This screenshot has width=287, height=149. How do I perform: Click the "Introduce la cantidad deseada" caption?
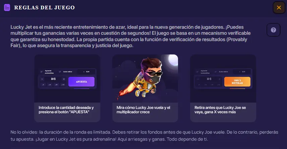click(x=66, y=110)
